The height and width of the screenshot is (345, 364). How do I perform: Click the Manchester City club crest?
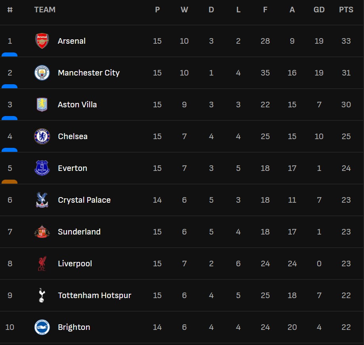point(42,73)
